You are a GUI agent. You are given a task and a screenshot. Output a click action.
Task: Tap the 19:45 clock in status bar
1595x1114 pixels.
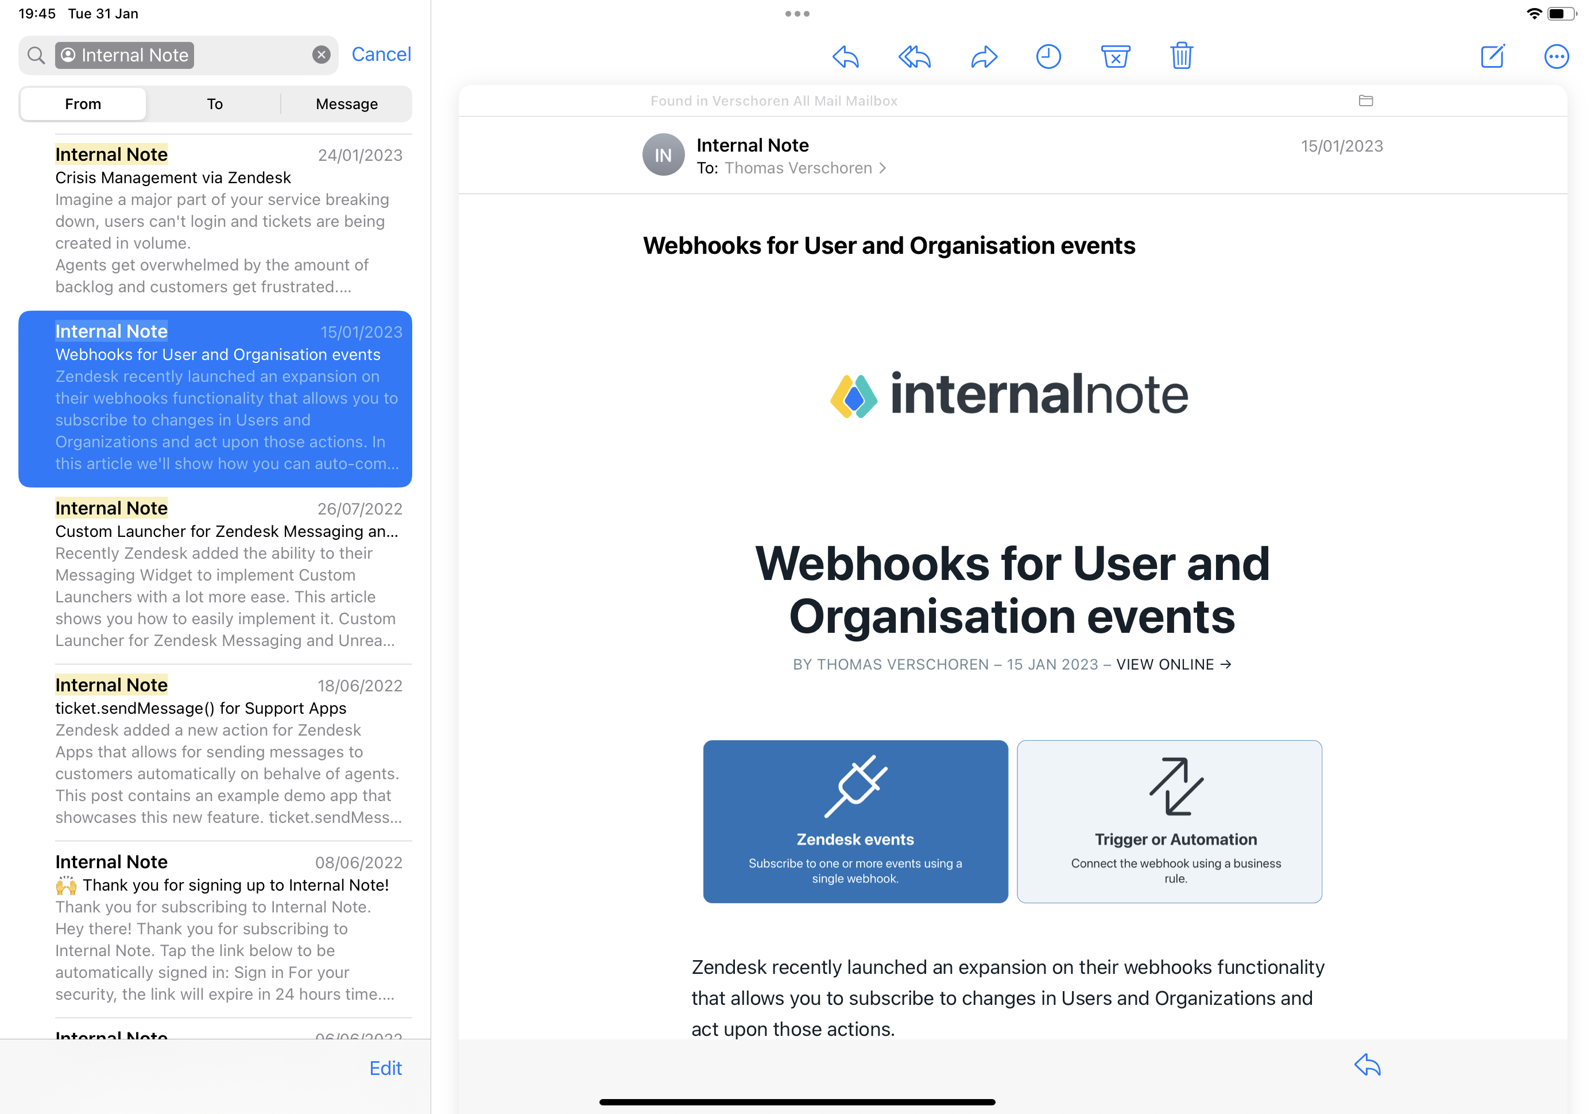coord(37,13)
